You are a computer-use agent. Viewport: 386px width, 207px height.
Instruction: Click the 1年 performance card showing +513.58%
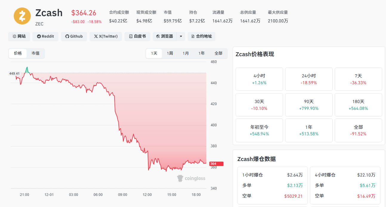point(309,131)
